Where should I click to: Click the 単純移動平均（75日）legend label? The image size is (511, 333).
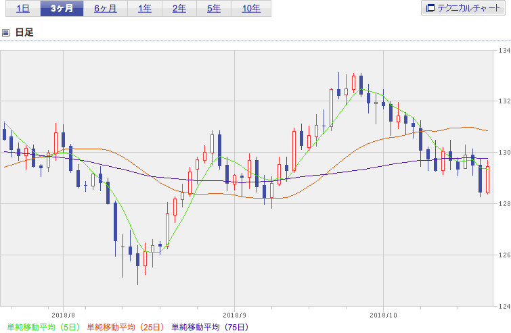(210, 327)
